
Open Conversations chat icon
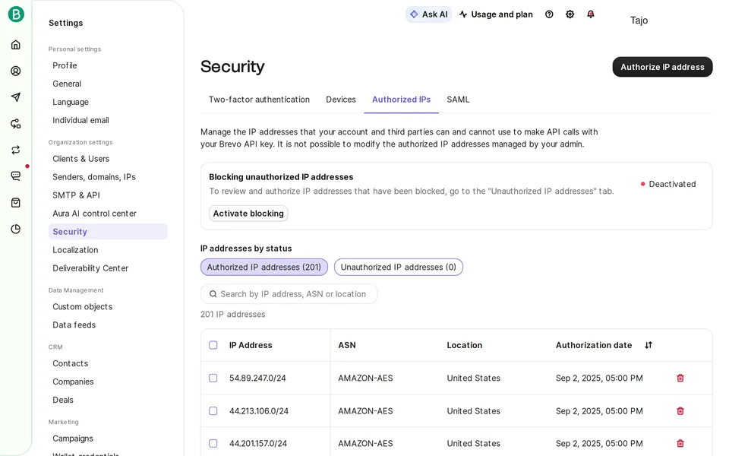(x=16, y=176)
